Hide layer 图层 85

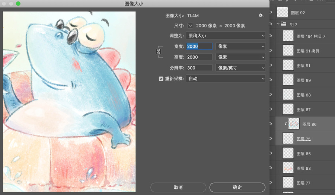coord(271,153)
